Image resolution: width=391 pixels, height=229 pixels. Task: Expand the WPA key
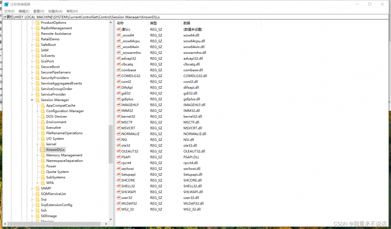tap(37, 183)
